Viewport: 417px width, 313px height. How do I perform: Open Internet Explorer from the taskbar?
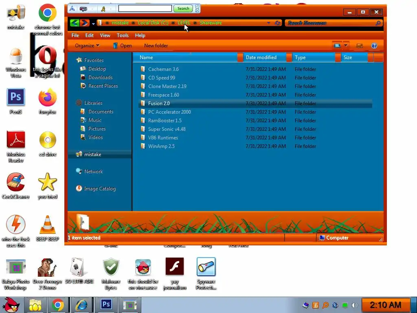(81, 305)
